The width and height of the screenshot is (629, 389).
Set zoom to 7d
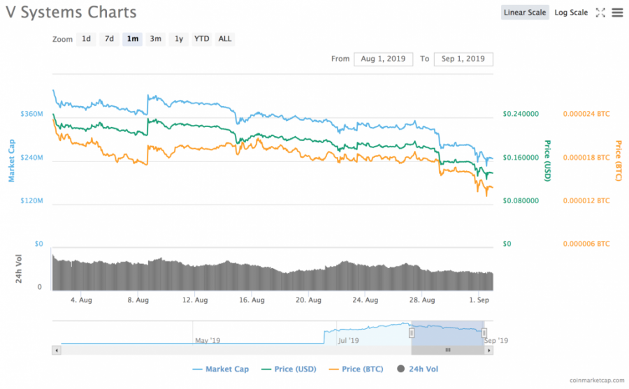click(109, 39)
